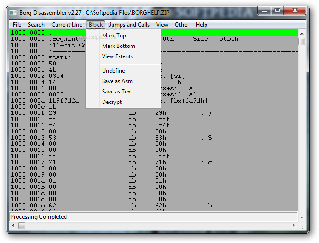
Task: Open the Help menu
Action: [201, 25]
